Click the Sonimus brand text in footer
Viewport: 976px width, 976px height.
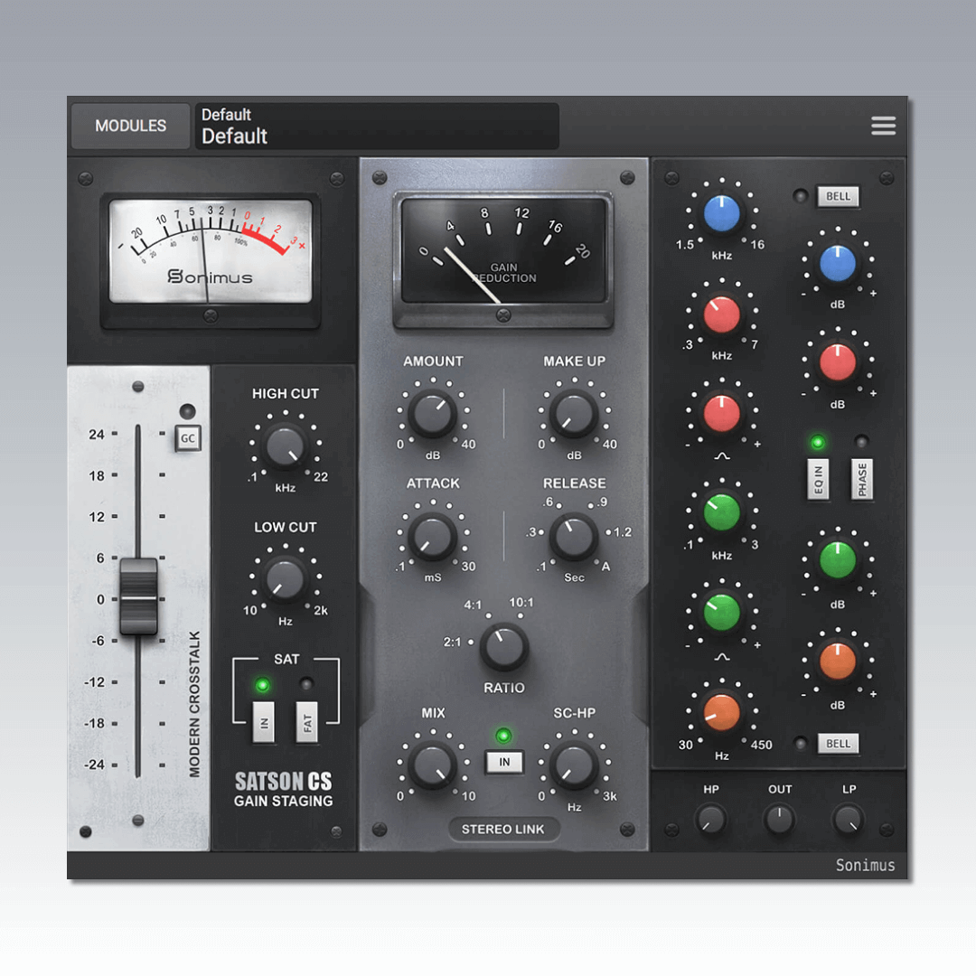click(865, 865)
